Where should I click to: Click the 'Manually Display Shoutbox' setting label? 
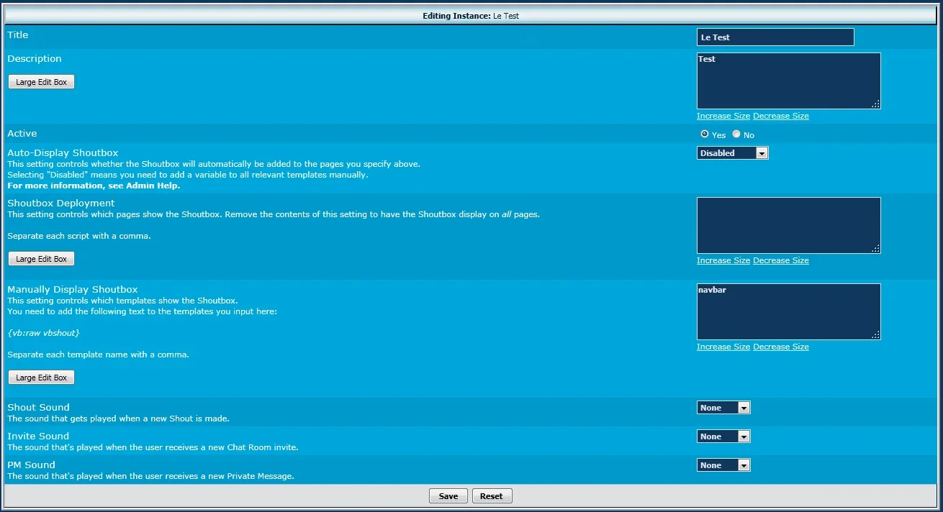[x=72, y=289]
